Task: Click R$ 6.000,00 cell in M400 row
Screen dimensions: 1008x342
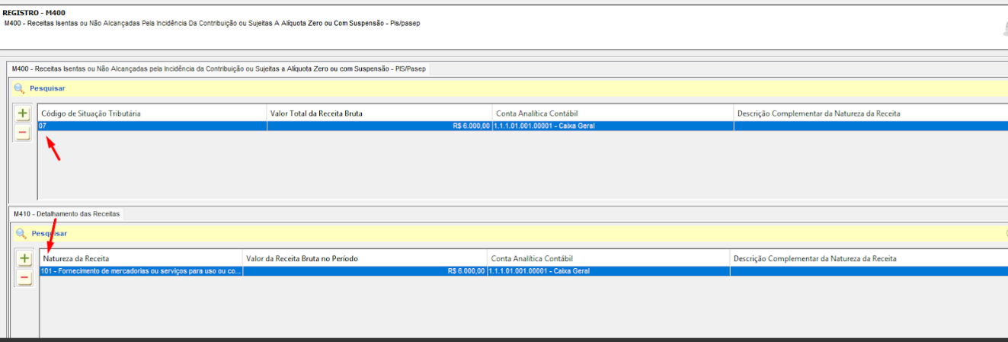Action: click(379, 126)
